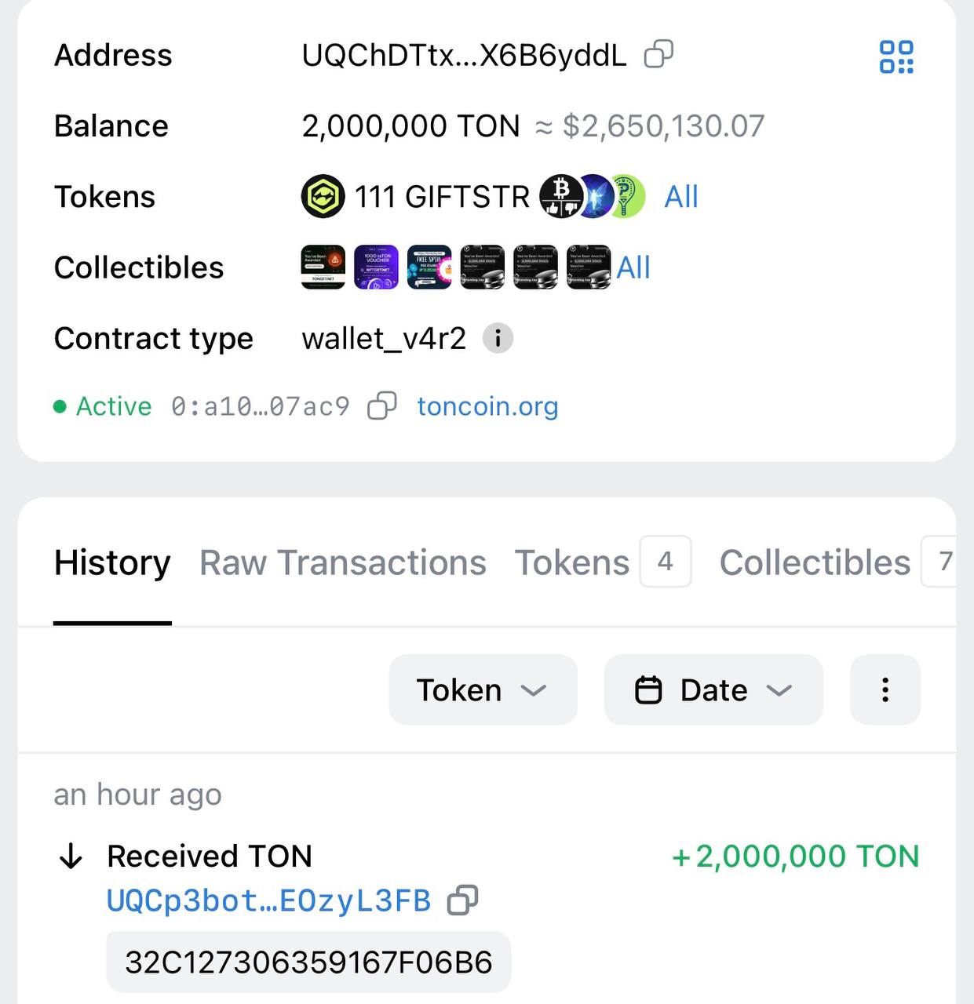Open the first collectible thumbnail

coord(323,267)
